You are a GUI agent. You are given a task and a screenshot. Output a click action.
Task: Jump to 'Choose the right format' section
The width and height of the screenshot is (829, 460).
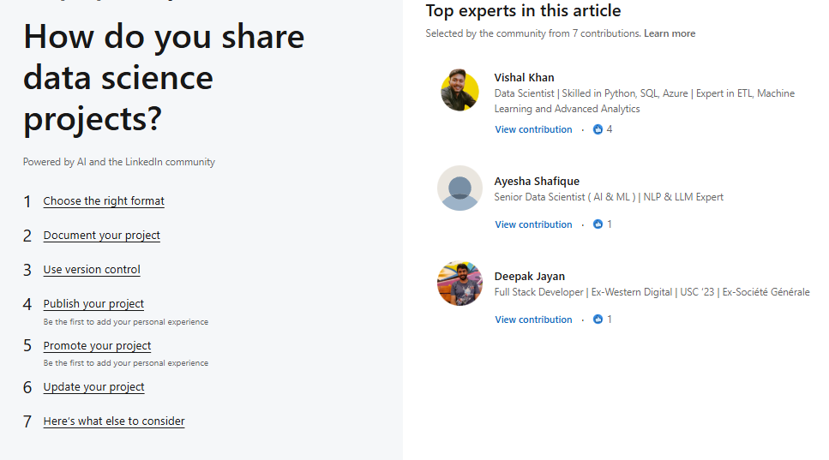104,201
